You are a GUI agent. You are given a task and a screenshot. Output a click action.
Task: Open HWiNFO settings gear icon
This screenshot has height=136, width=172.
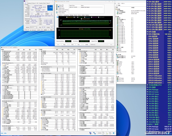click(x=110, y=133)
